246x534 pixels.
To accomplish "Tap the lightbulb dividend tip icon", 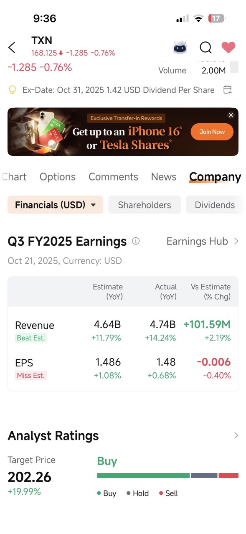I will tap(13, 90).
